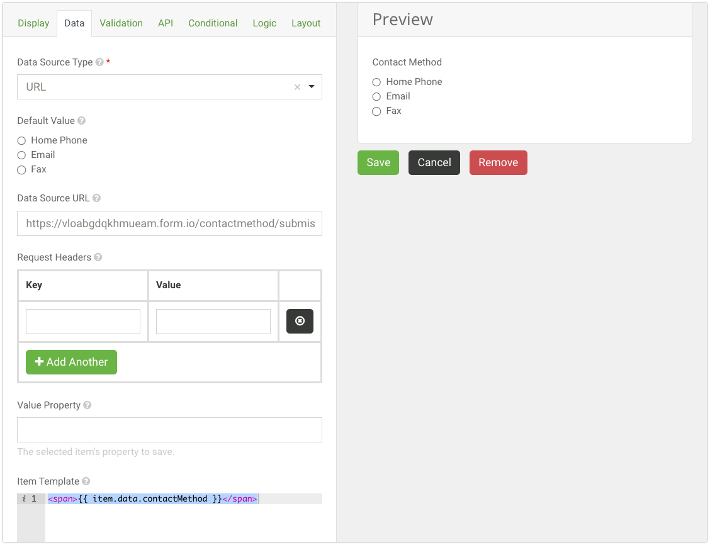The image size is (710, 545).
Task: Select Home Phone as default value
Action: click(x=21, y=140)
